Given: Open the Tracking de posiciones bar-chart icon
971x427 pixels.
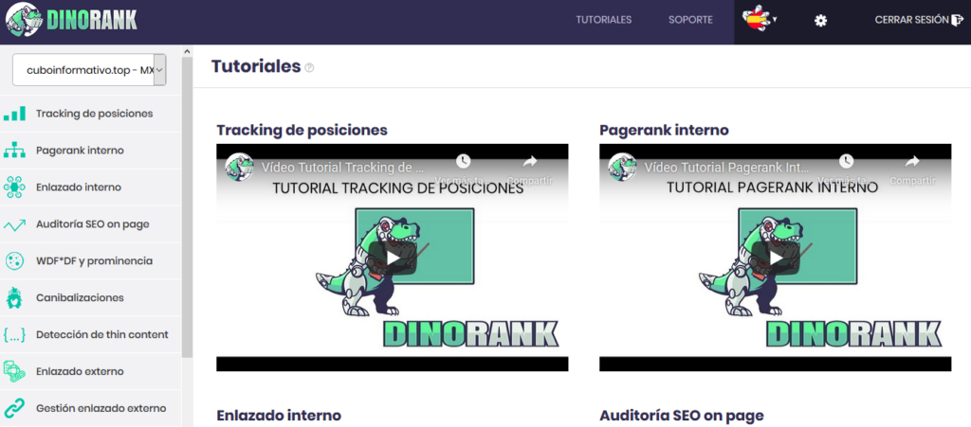Looking at the screenshot, I should 14,114.
